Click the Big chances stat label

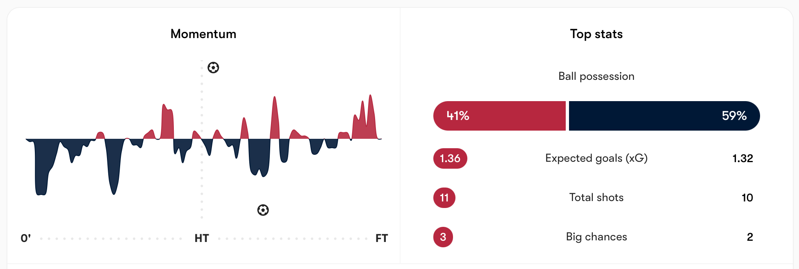(x=596, y=237)
